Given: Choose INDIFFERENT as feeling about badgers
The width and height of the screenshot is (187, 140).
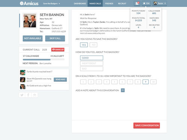Looking at the screenshot, I should [92, 63].
